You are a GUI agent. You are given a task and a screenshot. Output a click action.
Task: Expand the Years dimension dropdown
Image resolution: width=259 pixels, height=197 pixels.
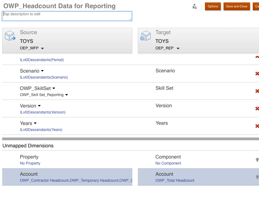tap(36, 123)
